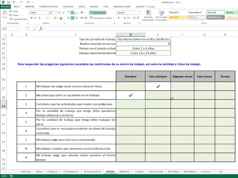The height and width of the screenshot is (178, 238).
Task: Copy the selection with Copiar
Action: point(14,15)
